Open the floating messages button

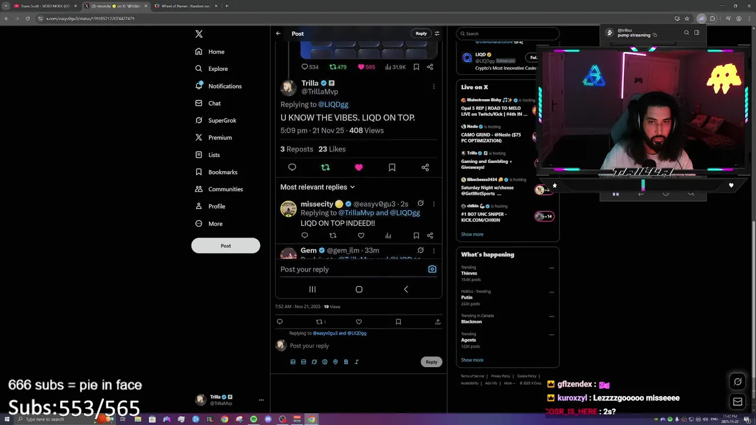(738, 402)
